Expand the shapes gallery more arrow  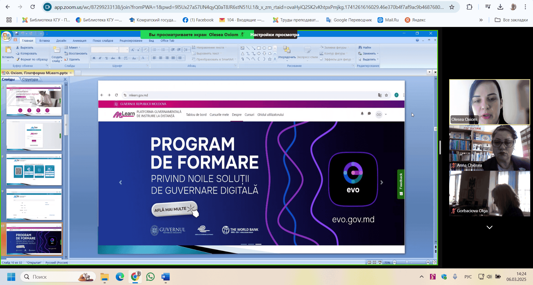(275, 59)
